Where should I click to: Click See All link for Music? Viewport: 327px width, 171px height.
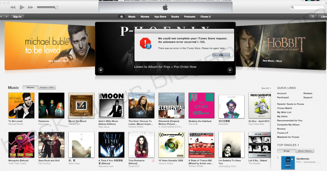[x=266, y=88]
